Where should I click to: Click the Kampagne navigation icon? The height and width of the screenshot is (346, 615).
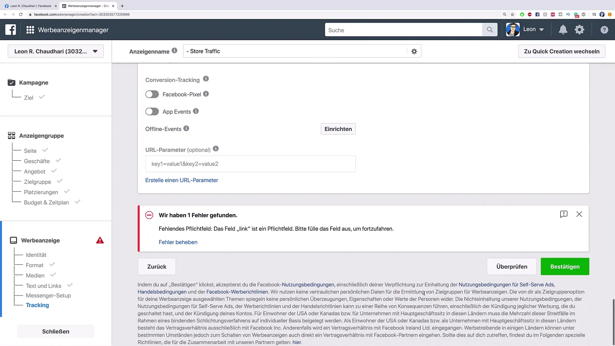(x=12, y=82)
